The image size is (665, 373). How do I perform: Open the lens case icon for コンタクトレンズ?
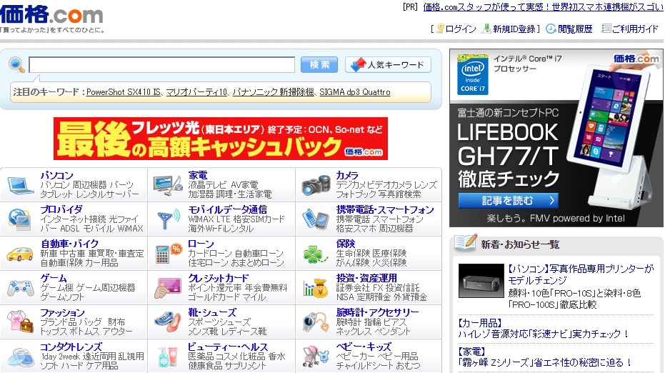click(20, 357)
